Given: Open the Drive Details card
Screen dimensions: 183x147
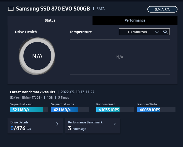Looking at the screenshot, I should click(35, 126).
